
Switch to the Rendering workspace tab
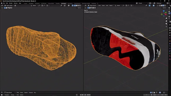tap(70, 3)
